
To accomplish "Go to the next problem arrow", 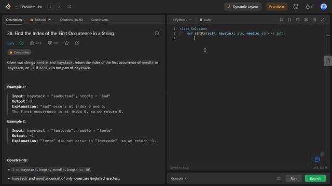I will tap(59, 7).
